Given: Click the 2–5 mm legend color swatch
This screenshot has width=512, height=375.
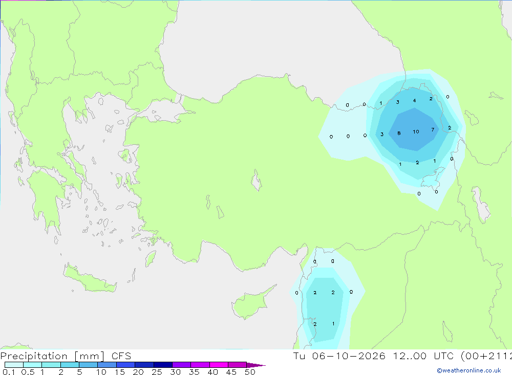Looking at the screenshot, I should point(70,365).
